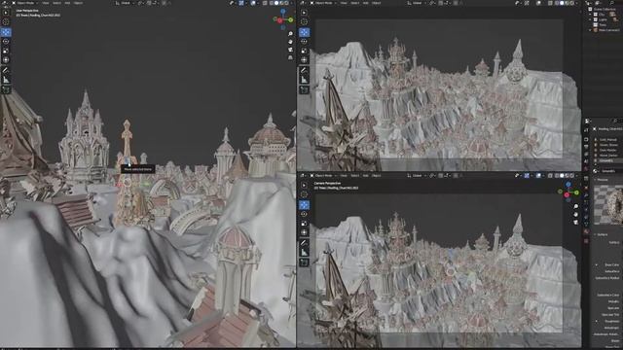Toggle Show Overlays in top-right viewport header
This screenshot has width=623, height=350.
(x=538, y=3)
